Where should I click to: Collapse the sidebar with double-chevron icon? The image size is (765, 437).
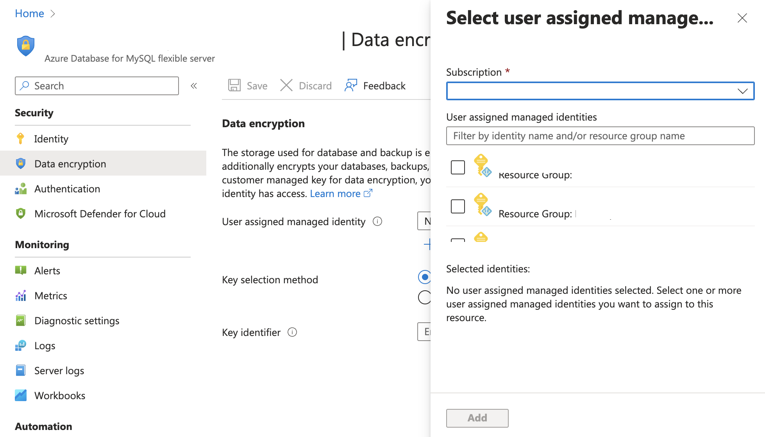click(194, 86)
